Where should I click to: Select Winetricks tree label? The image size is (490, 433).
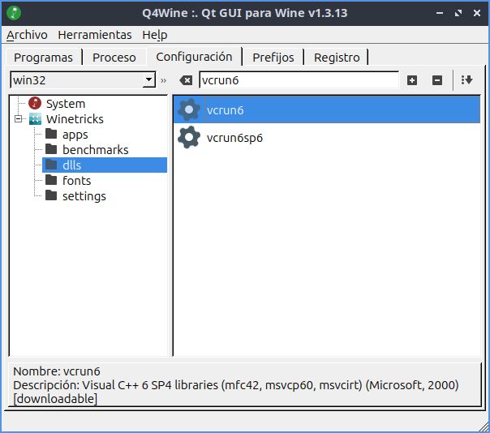pos(75,119)
